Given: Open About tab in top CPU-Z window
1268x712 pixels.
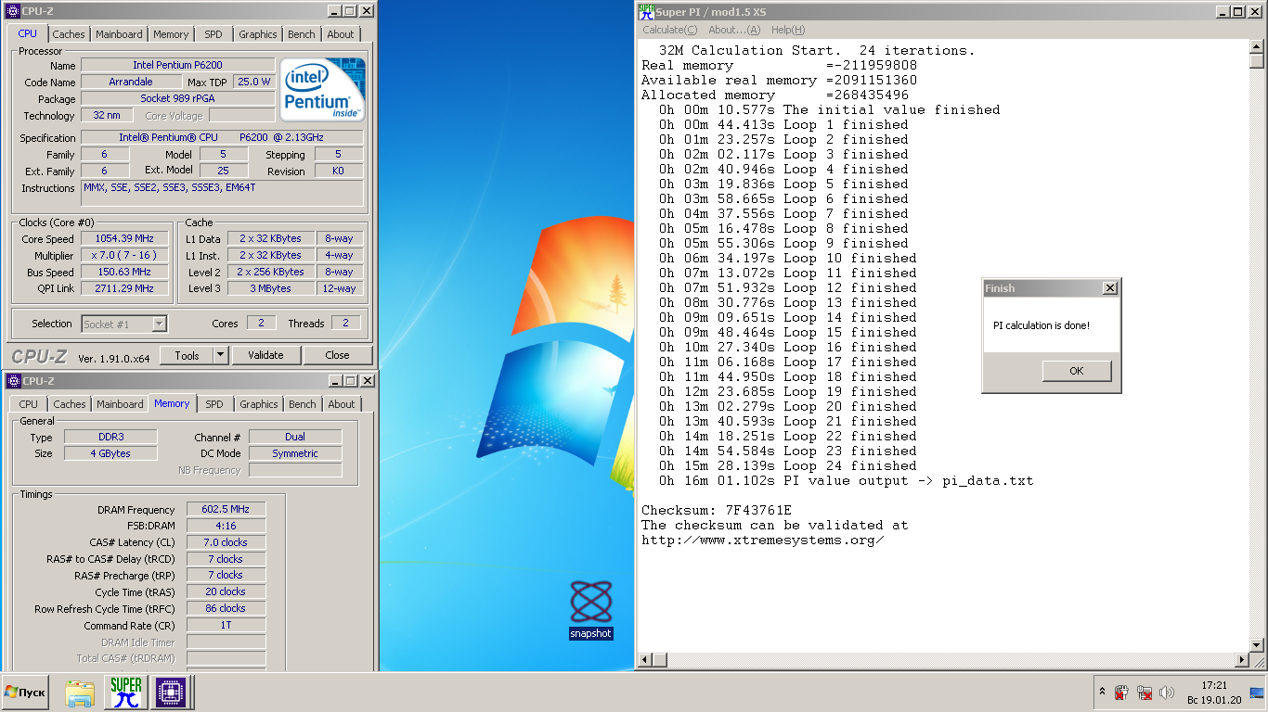Looking at the screenshot, I should coord(341,34).
